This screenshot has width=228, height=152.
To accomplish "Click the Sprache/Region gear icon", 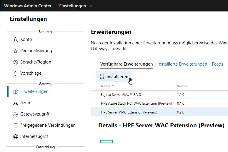I will point(16,62).
